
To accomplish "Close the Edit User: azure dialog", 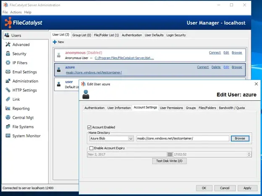I will [256, 84].
